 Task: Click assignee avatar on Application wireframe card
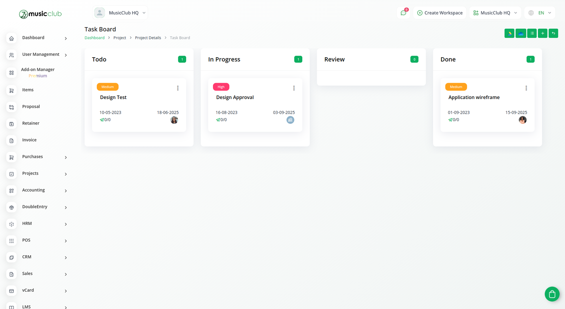pyautogui.click(x=523, y=120)
